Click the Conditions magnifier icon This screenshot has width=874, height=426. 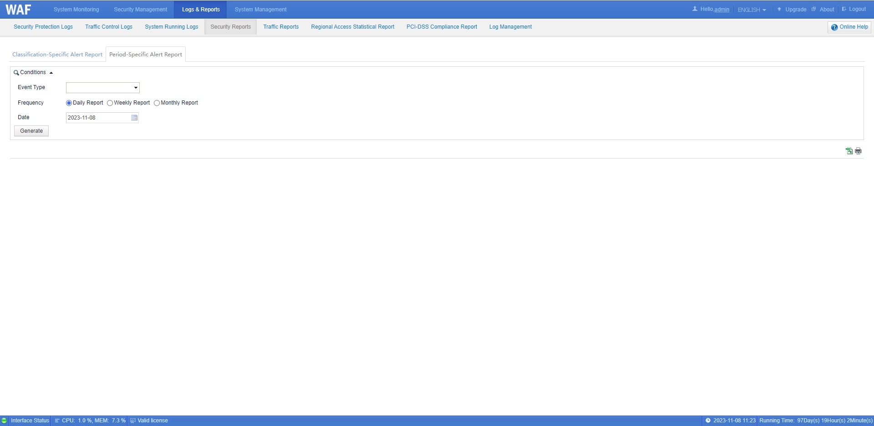[16, 73]
